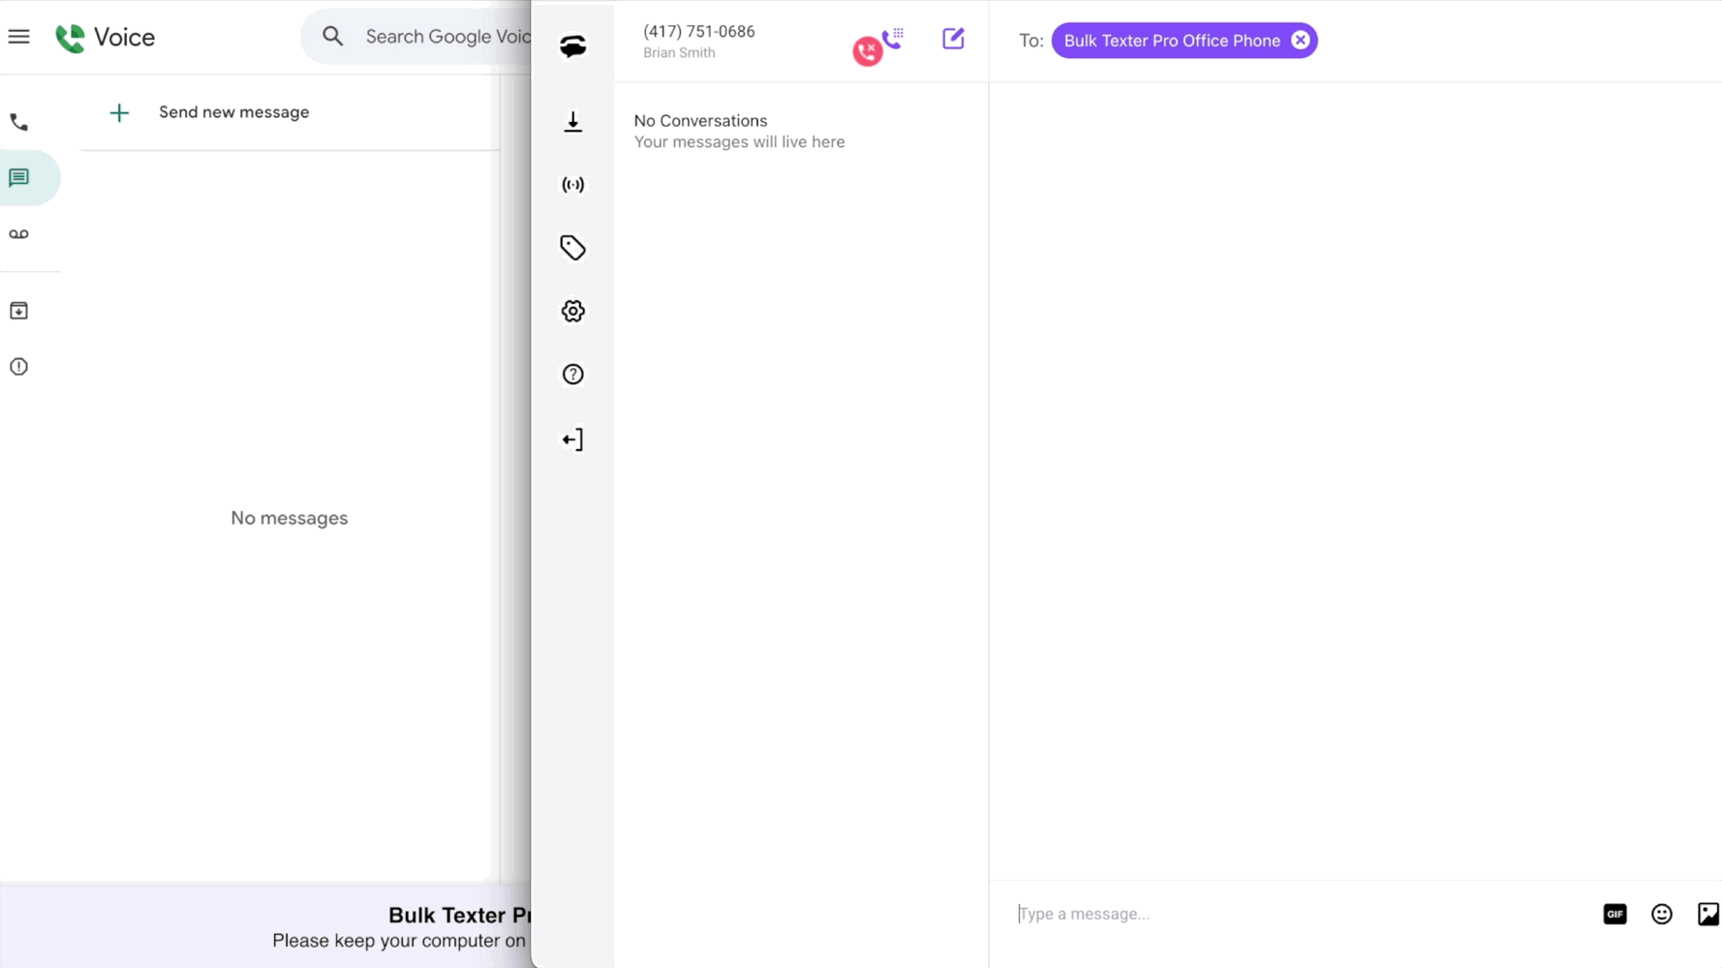Image resolution: width=1722 pixels, height=968 pixels.
Task: Open Google Voice Calls section
Action: 17,122
